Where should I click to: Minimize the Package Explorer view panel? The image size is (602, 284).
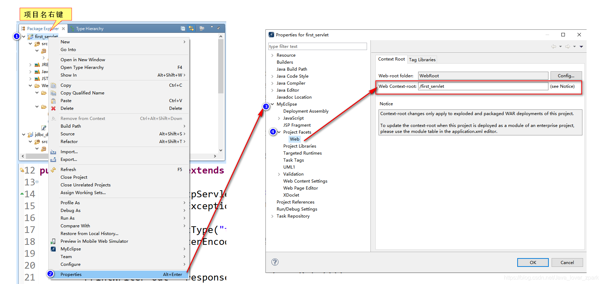pyautogui.click(x=219, y=28)
